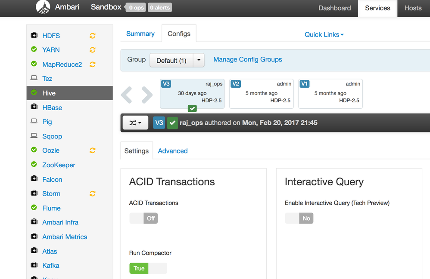This screenshot has height=279, width=430.
Task: Click the Manage Config Groups link
Action: tap(248, 59)
